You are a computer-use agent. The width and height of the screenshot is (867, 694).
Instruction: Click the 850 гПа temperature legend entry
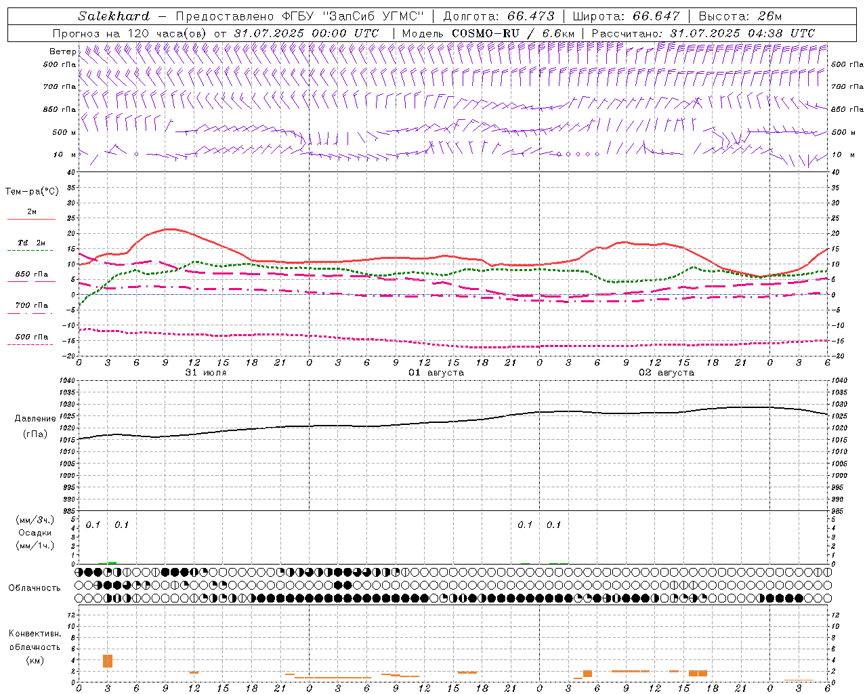click(32, 274)
